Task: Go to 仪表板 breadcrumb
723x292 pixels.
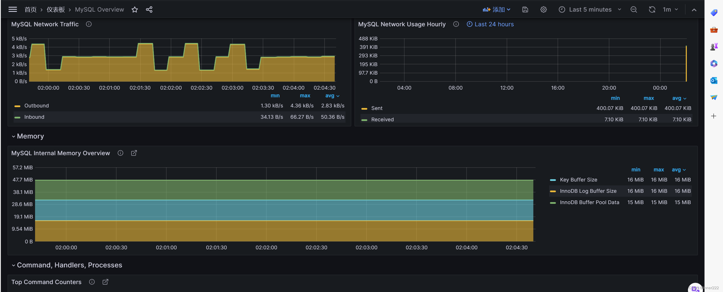Action: click(56, 10)
